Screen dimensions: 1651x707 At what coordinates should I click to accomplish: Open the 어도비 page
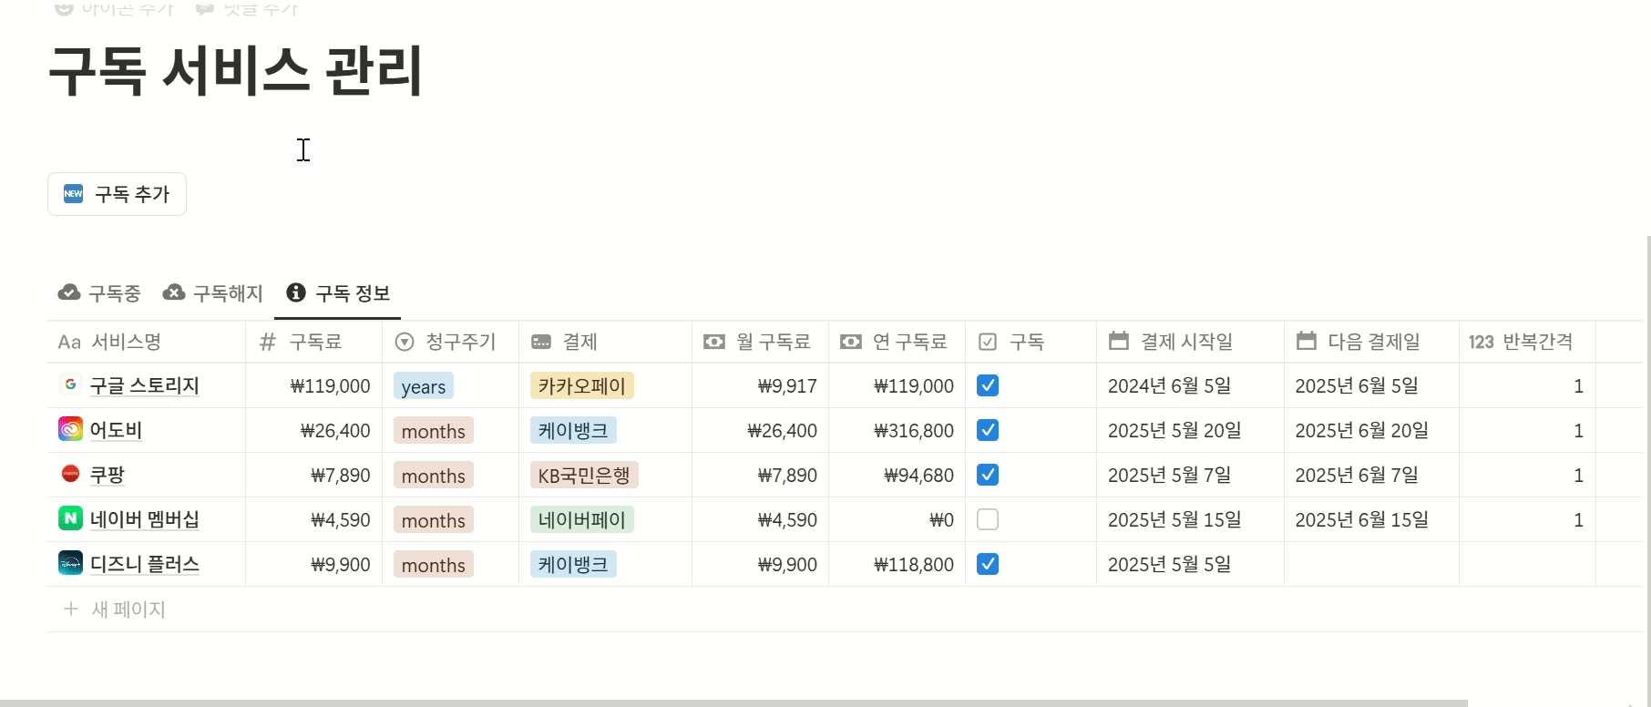(x=116, y=430)
